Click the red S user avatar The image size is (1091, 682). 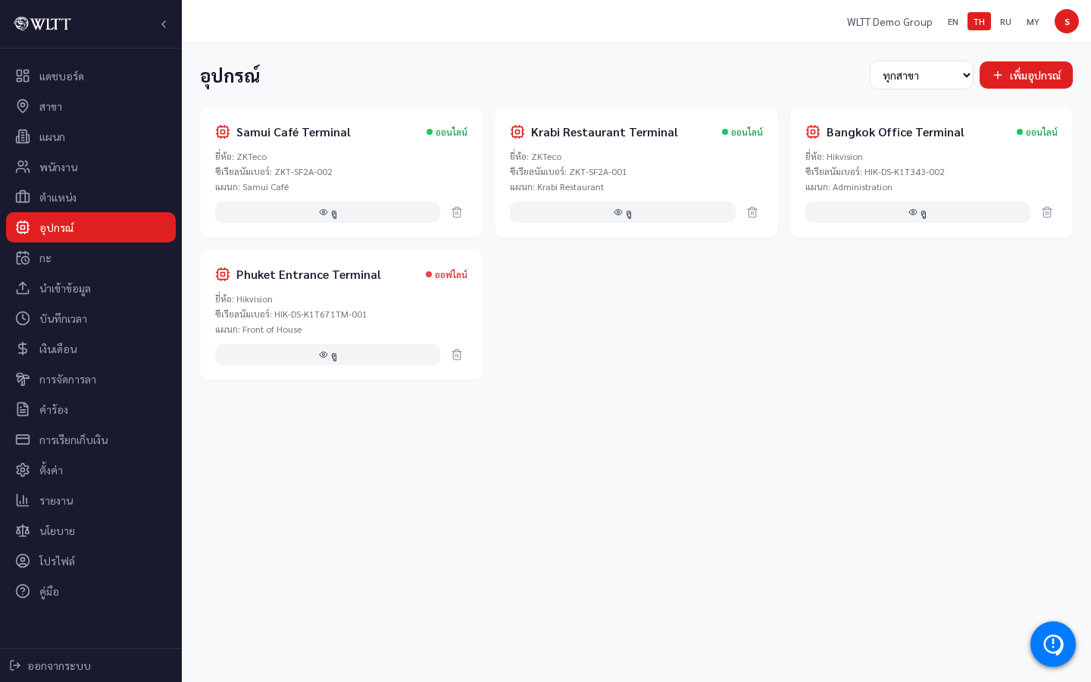coord(1067,21)
